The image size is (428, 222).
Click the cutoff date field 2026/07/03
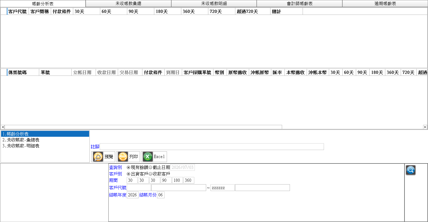(x=183, y=168)
